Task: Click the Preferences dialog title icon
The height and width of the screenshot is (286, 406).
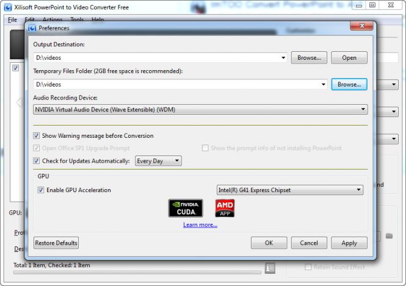Action: 32,28
